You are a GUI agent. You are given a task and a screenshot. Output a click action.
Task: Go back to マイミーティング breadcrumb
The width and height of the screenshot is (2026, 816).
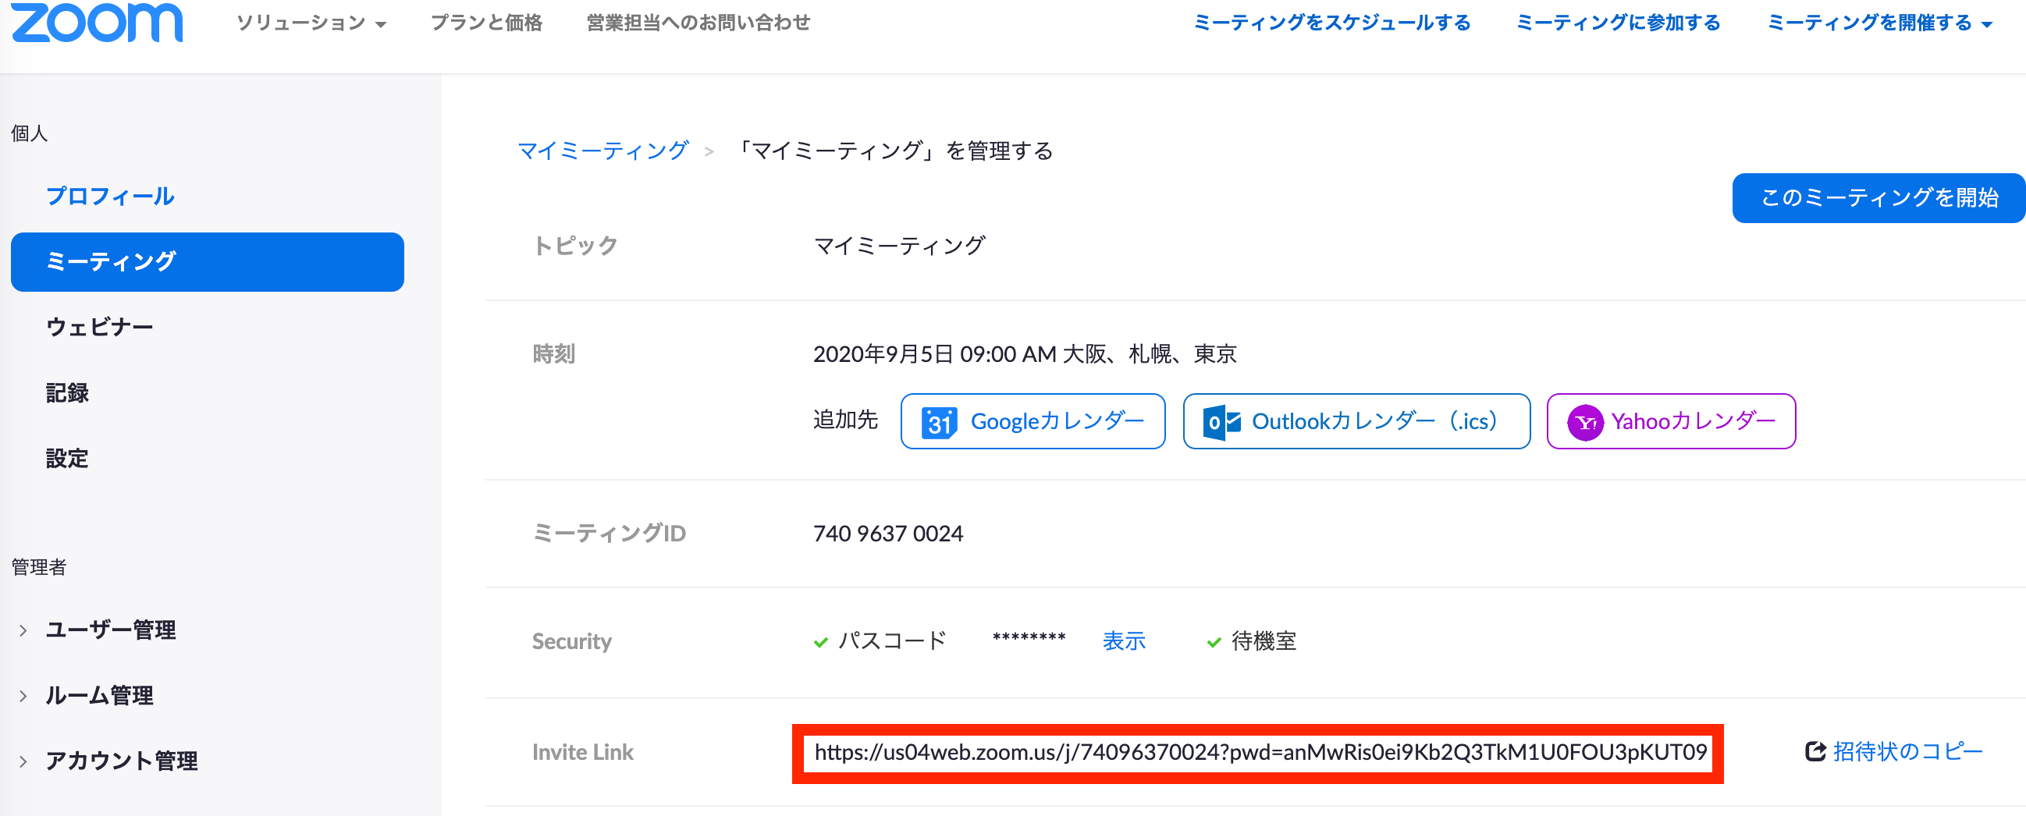click(603, 151)
